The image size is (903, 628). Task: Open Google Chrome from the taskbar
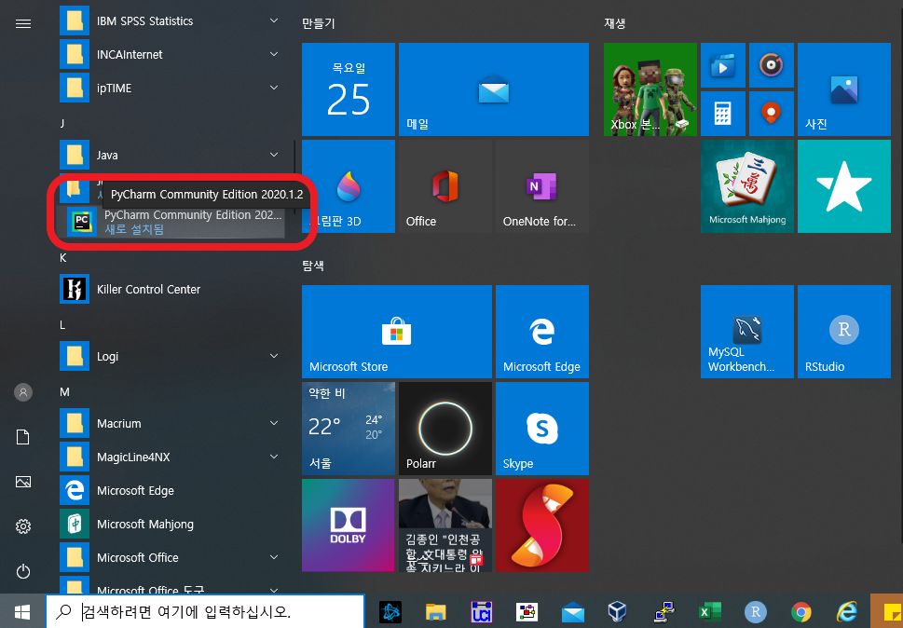click(x=800, y=612)
